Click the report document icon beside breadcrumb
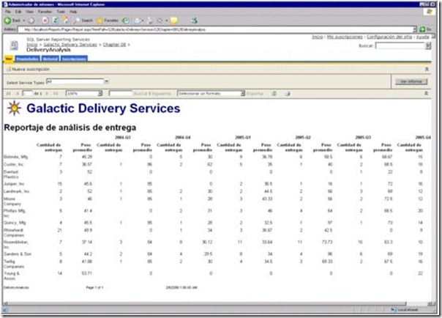Screen dimensions: 442x318 14,45
